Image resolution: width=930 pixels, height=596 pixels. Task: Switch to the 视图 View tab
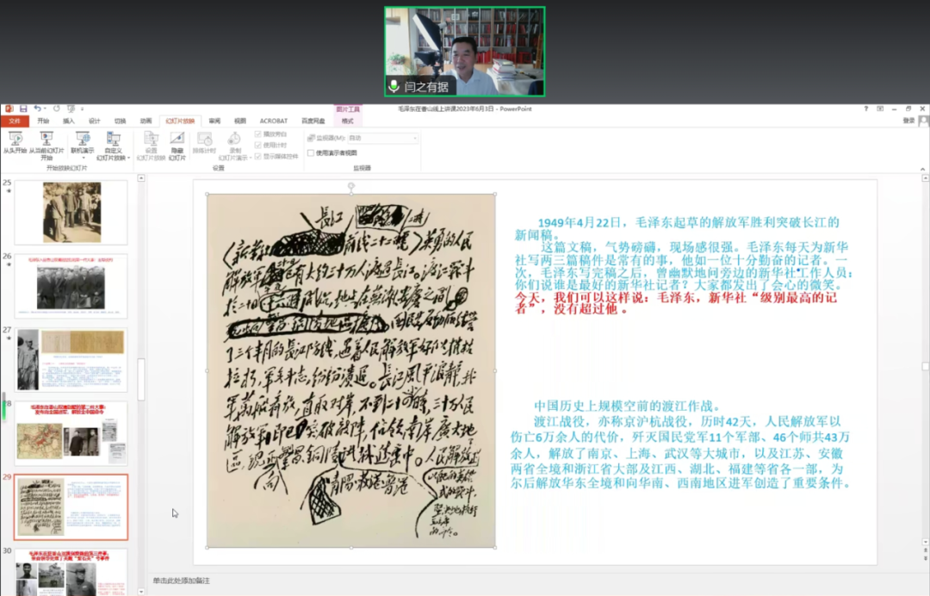[239, 121]
